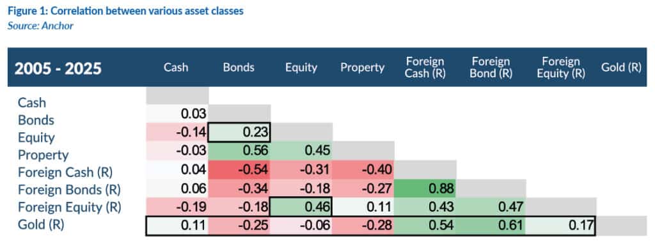Click the 0.61 Gold-Foreign Bond cell

[491, 226]
